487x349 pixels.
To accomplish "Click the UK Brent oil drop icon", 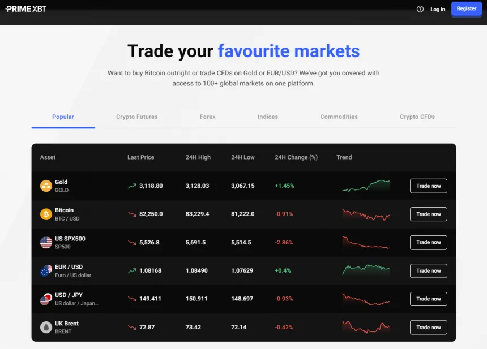I will tap(46, 328).
